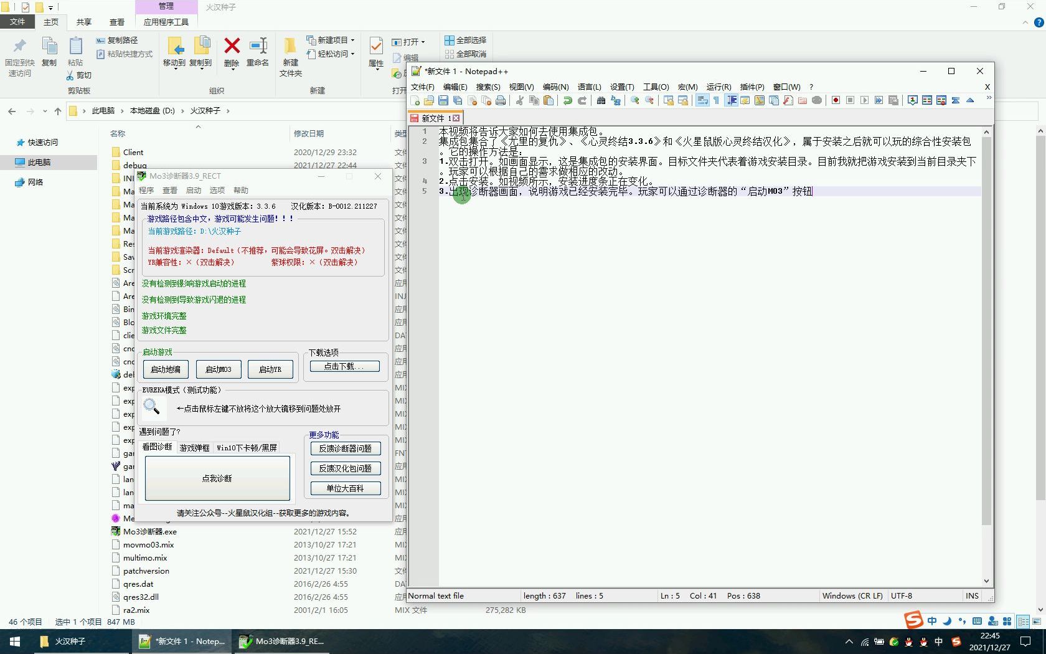Toggle the Indent Guide icon in Notepad++
The image size is (1046, 654).
click(x=732, y=100)
